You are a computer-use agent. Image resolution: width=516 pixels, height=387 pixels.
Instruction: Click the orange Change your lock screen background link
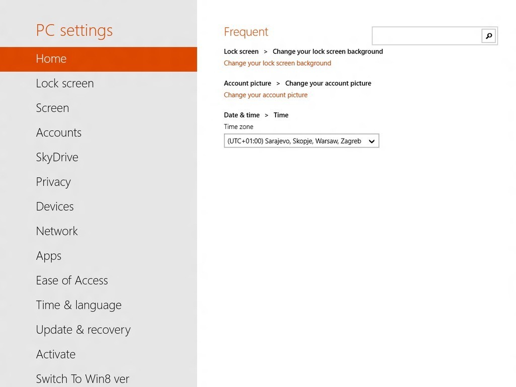[x=277, y=63]
